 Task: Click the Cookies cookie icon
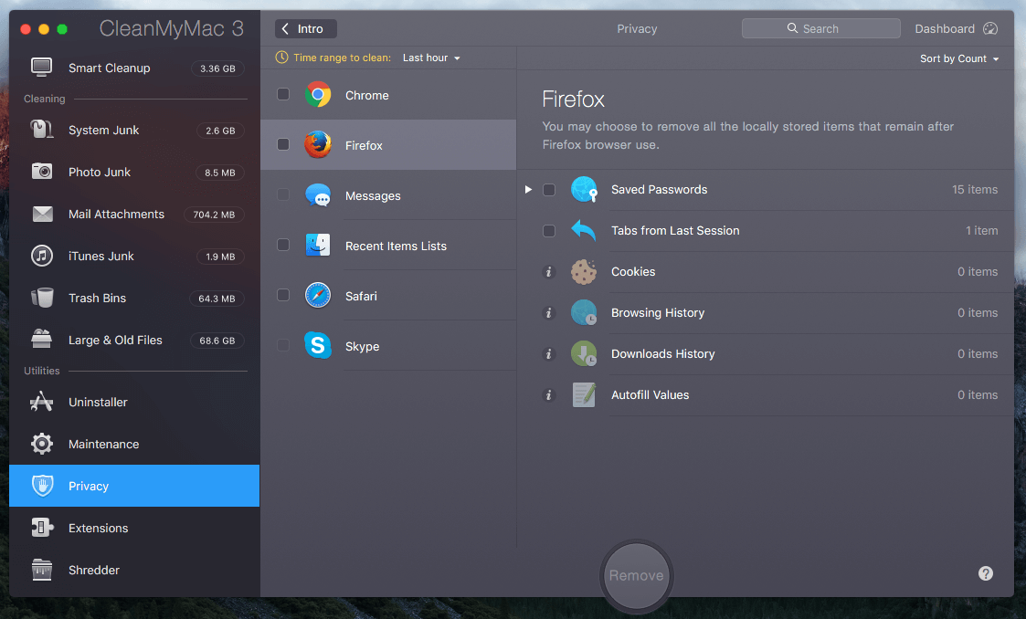click(x=584, y=271)
